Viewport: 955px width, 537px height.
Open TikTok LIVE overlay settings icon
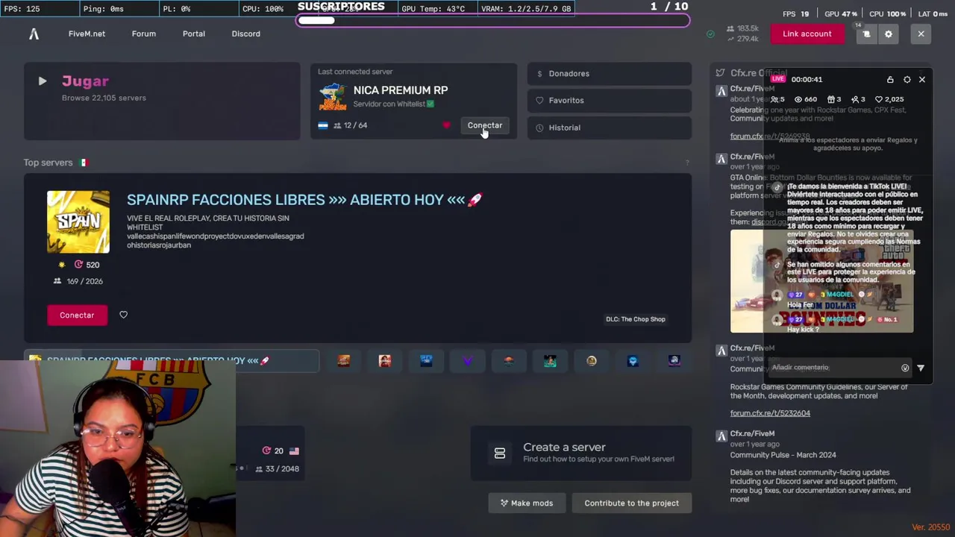click(x=907, y=80)
